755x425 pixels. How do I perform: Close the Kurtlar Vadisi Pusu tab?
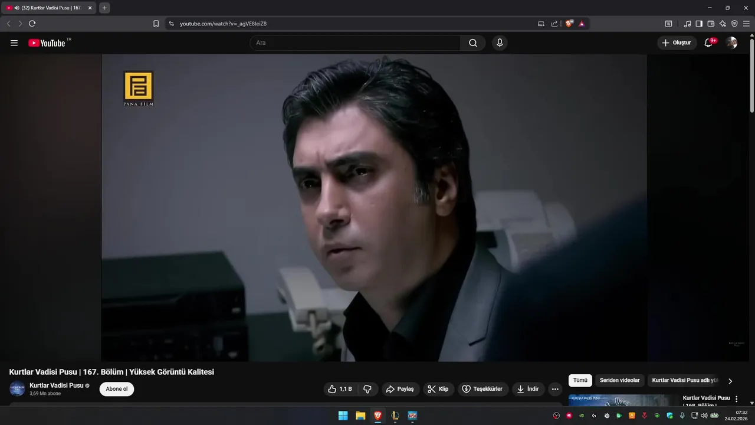[x=90, y=8]
